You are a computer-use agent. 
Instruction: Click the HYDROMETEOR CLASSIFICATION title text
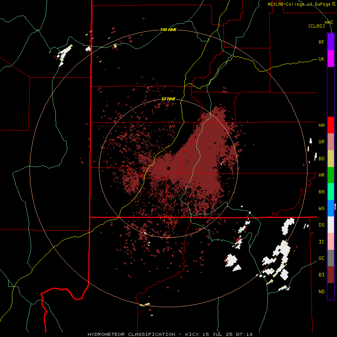pos(131,334)
